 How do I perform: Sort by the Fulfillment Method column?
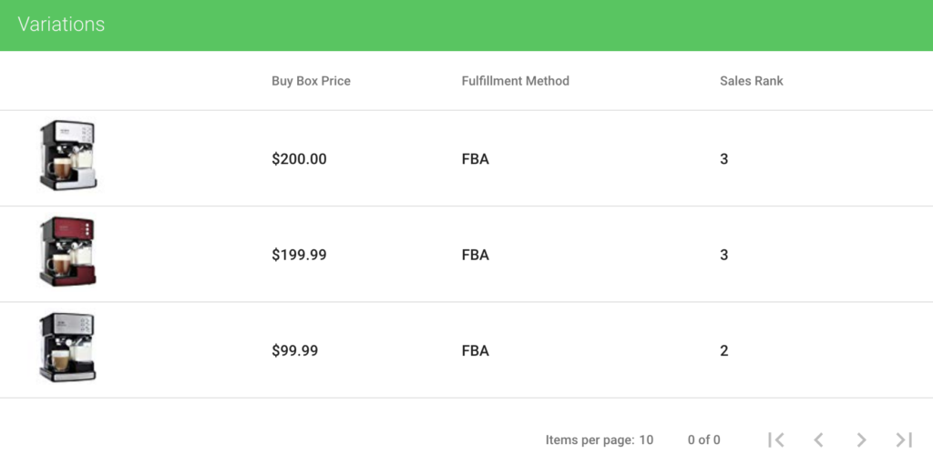pos(515,81)
